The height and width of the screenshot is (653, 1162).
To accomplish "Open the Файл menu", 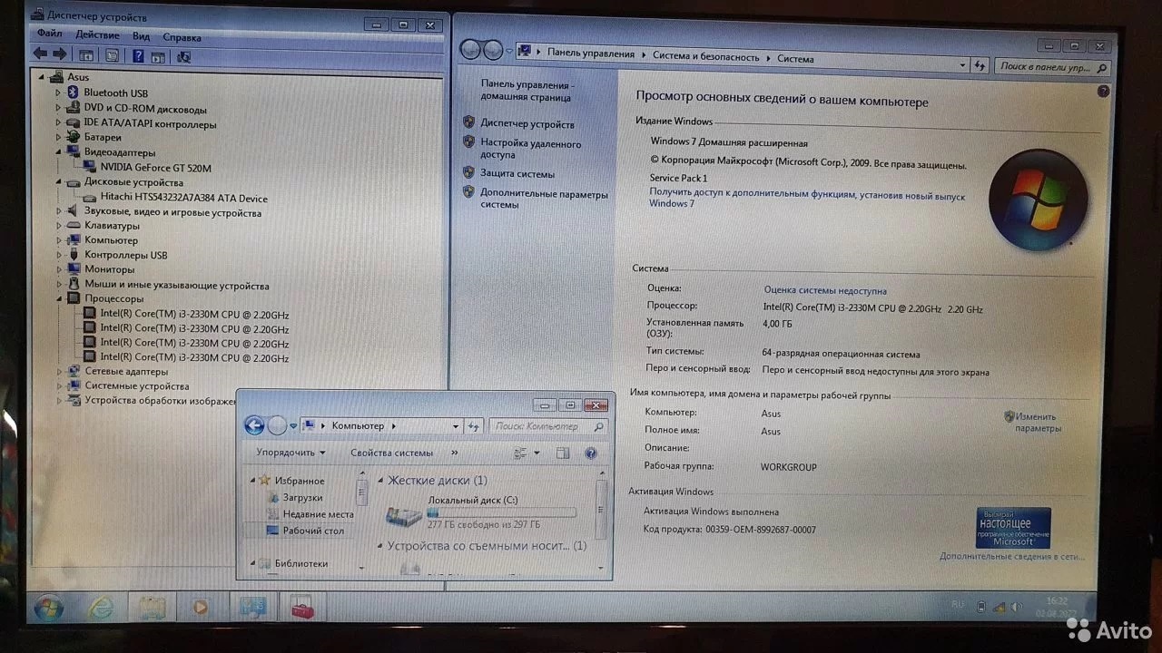I will click(50, 34).
